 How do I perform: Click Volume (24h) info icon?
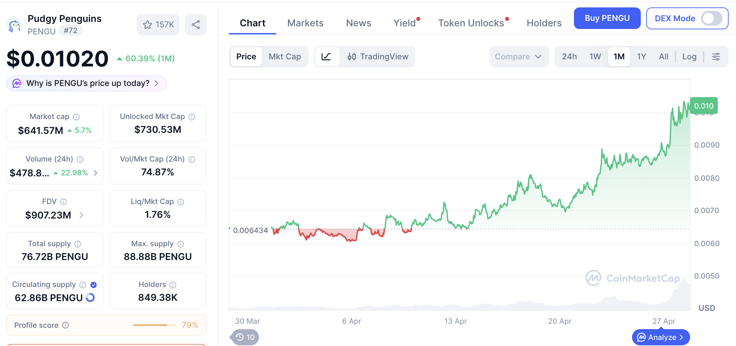pyautogui.click(x=80, y=159)
